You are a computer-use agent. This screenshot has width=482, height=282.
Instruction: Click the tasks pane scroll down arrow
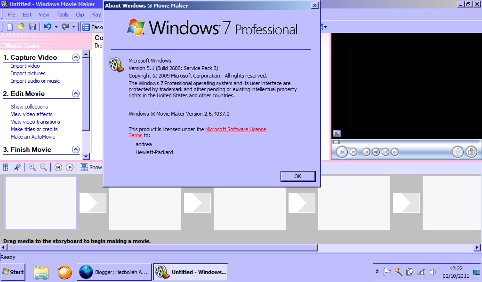pos(86,156)
